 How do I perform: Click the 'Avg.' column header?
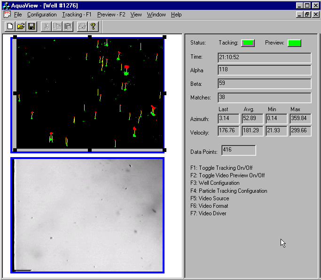click(x=249, y=109)
